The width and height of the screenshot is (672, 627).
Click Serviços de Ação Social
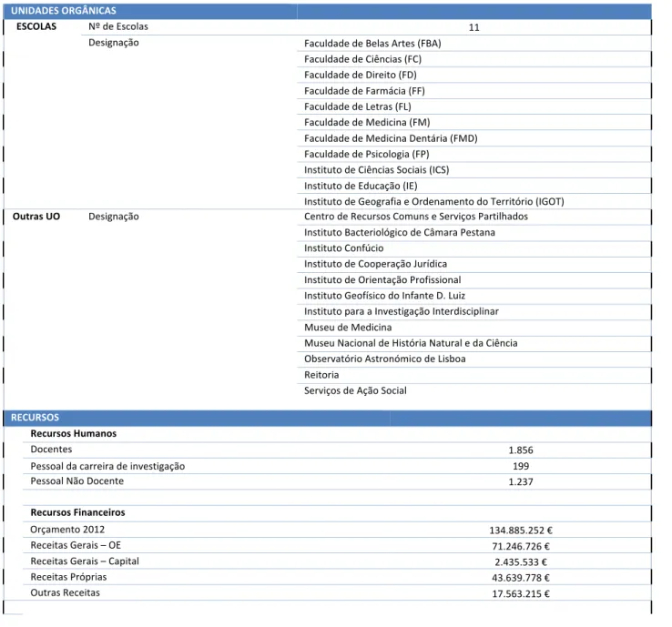coord(355,390)
